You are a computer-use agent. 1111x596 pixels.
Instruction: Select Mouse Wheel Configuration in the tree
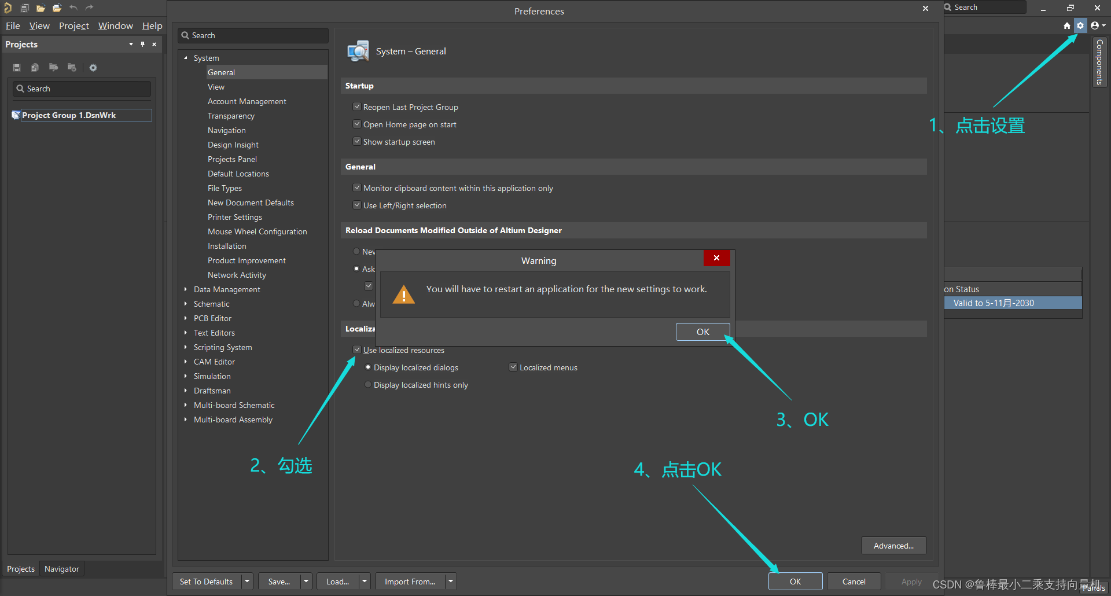(x=257, y=231)
